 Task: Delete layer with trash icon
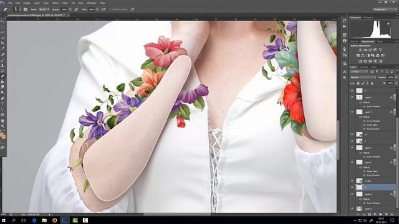click(392, 215)
